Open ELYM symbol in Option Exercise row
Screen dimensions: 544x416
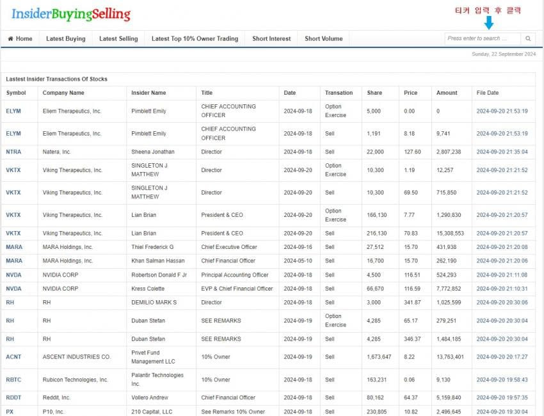coord(13,111)
